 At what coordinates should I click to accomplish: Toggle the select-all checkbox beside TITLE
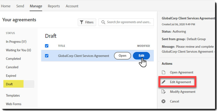(47, 46)
